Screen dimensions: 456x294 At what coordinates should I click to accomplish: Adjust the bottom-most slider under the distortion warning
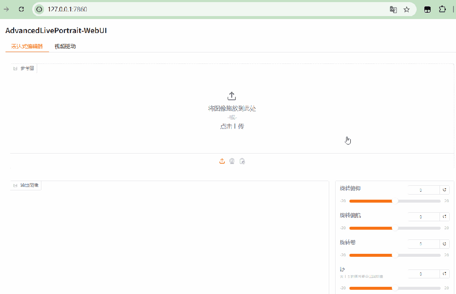[395, 288]
